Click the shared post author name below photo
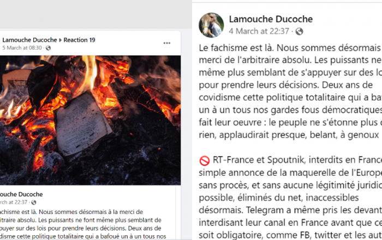The image size is (382, 240). click(21, 194)
